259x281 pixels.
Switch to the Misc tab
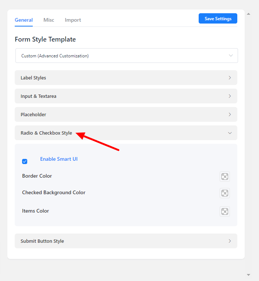(49, 20)
